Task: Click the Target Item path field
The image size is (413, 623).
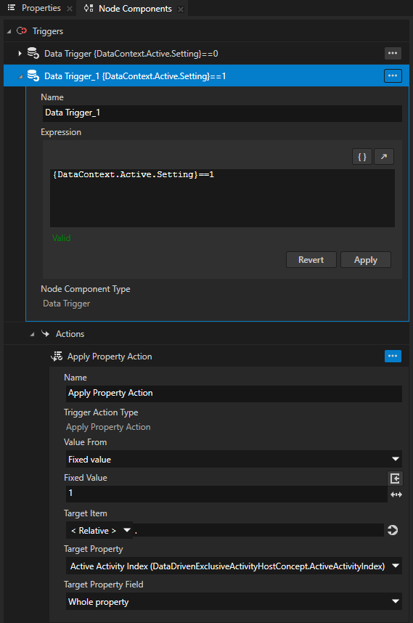Action: click(x=258, y=531)
